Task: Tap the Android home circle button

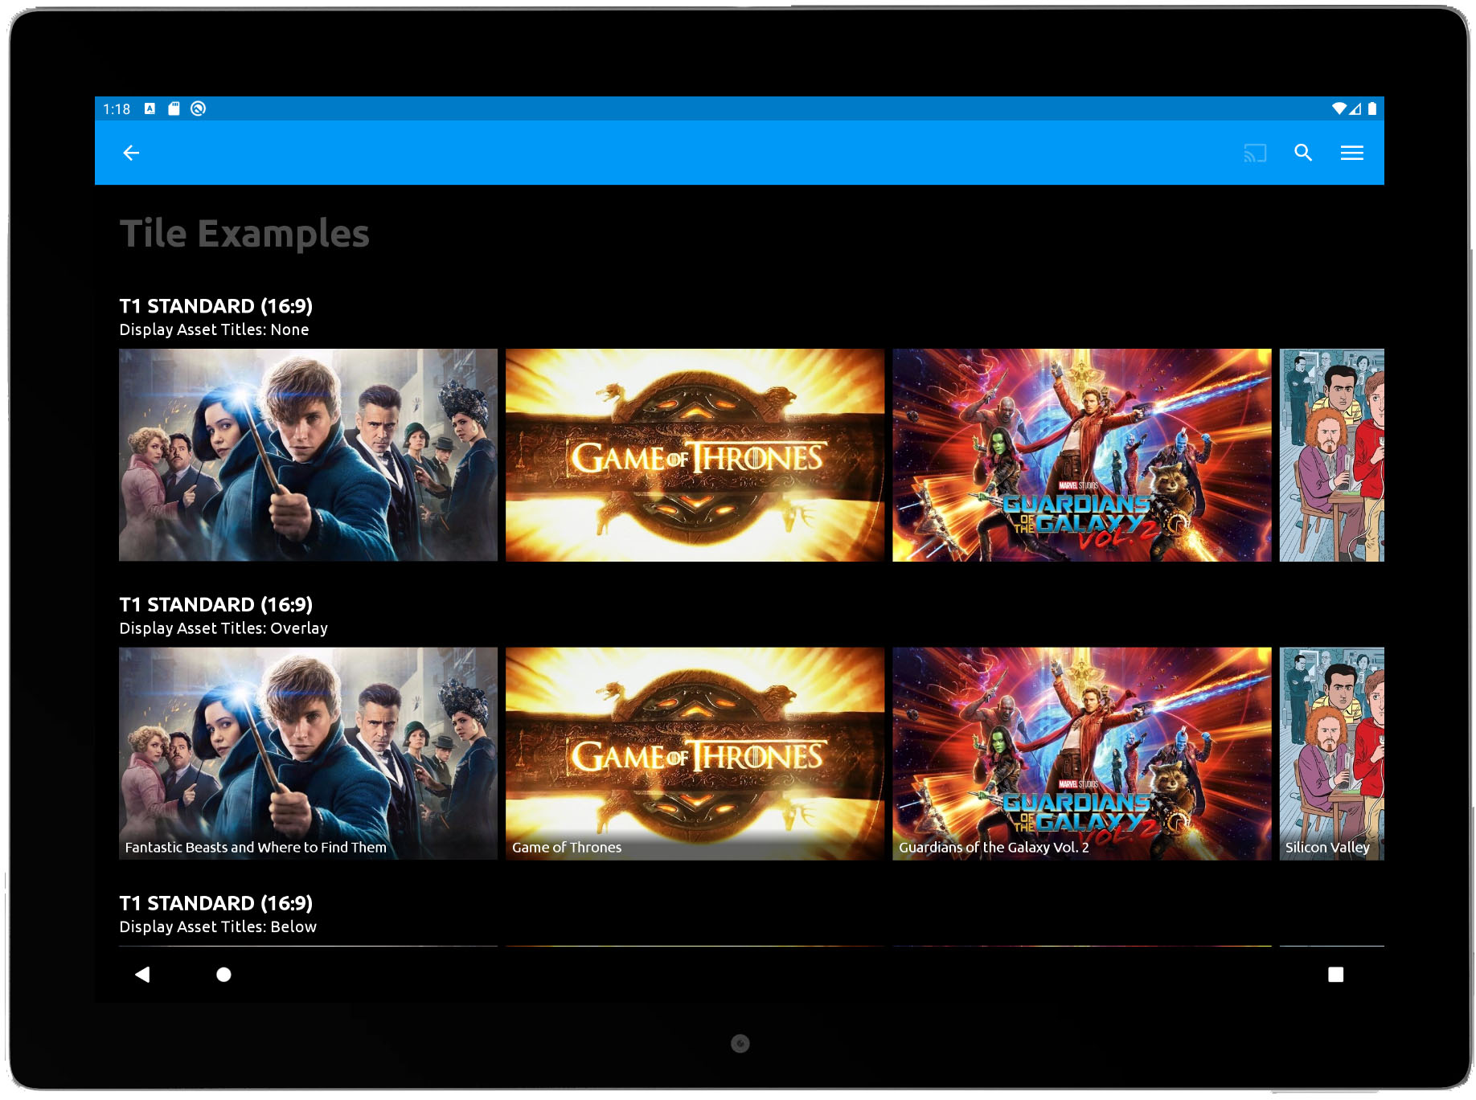Action: [x=224, y=975]
